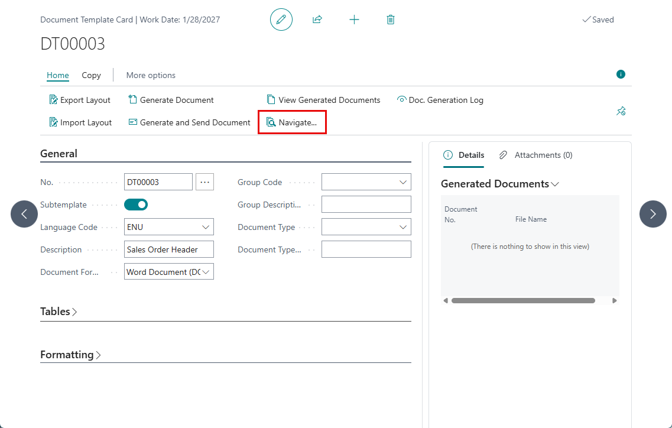This screenshot has height=428, width=672.
Task: Click the Navigate action
Action: click(x=292, y=122)
